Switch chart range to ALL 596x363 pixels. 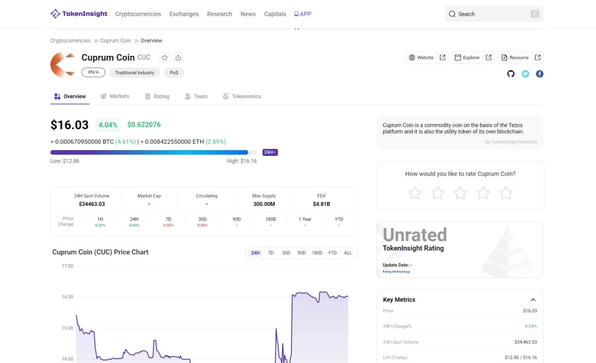[x=347, y=253]
